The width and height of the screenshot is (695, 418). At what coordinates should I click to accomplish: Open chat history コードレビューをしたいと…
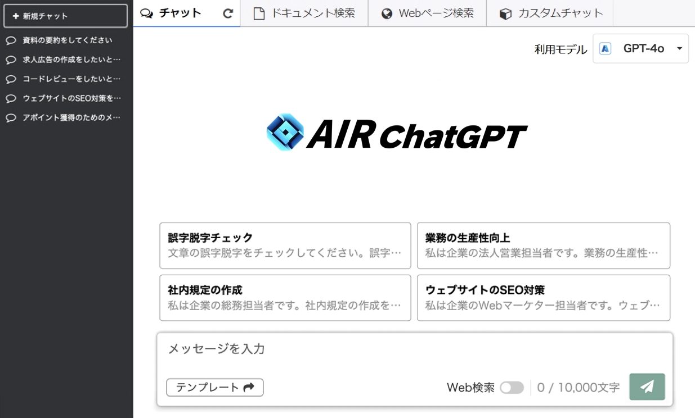[x=66, y=79]
